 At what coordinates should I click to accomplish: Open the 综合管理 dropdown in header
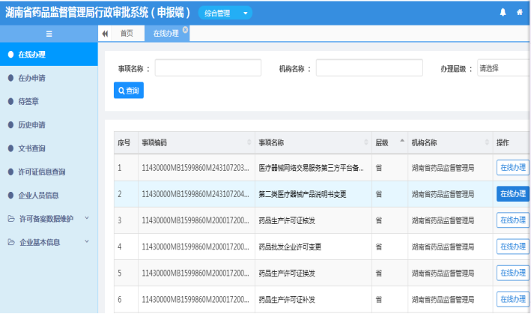pyautogui.click(x=225, y=13)
